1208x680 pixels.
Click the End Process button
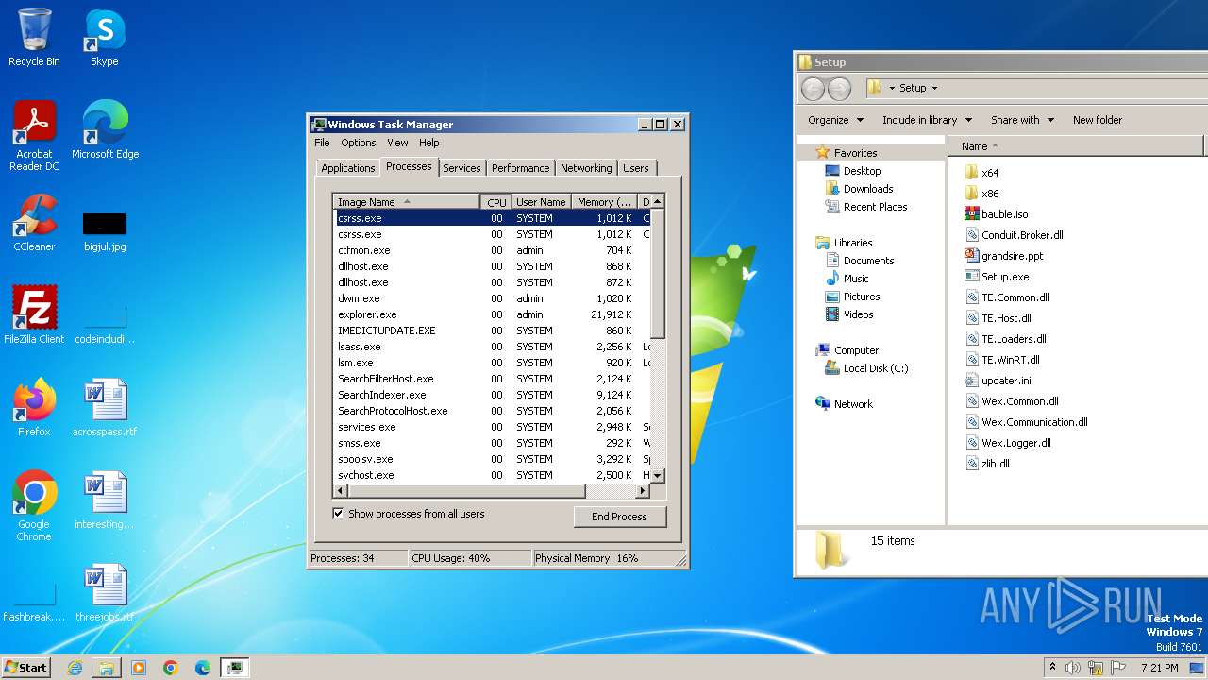coord(619,517)
